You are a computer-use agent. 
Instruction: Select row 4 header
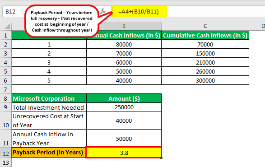point(5,62)
